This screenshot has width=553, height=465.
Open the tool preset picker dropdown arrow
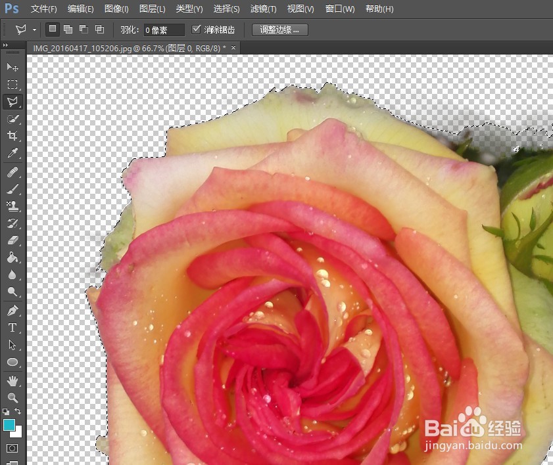pyautogui.click(x=34, y=30)
